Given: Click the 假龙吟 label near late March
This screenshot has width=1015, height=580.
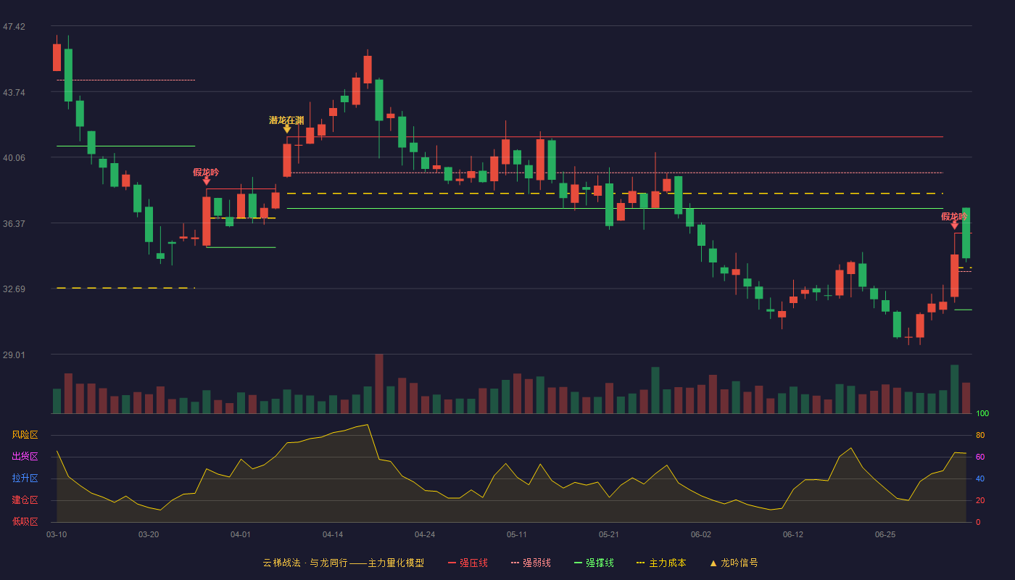Looking at the screenshot, I should 206,173.
